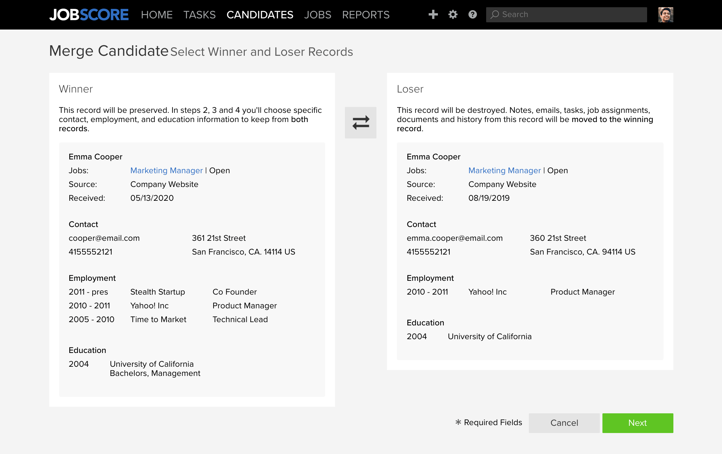Click San Francisco, CA. 14114 US

click(x=244, y=252)
